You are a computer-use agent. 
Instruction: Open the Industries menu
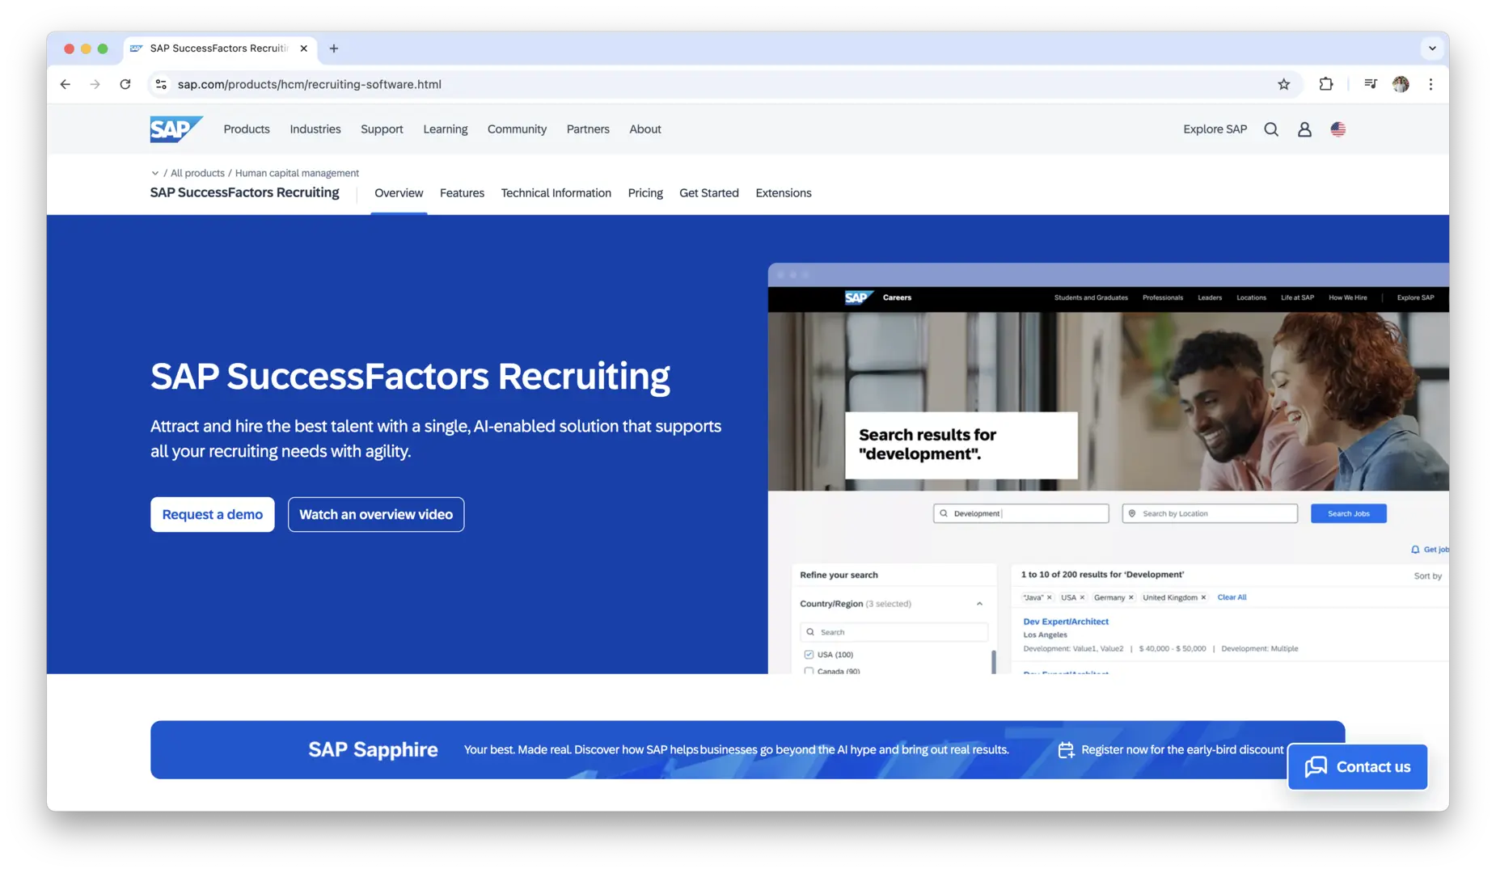[315, 129]
